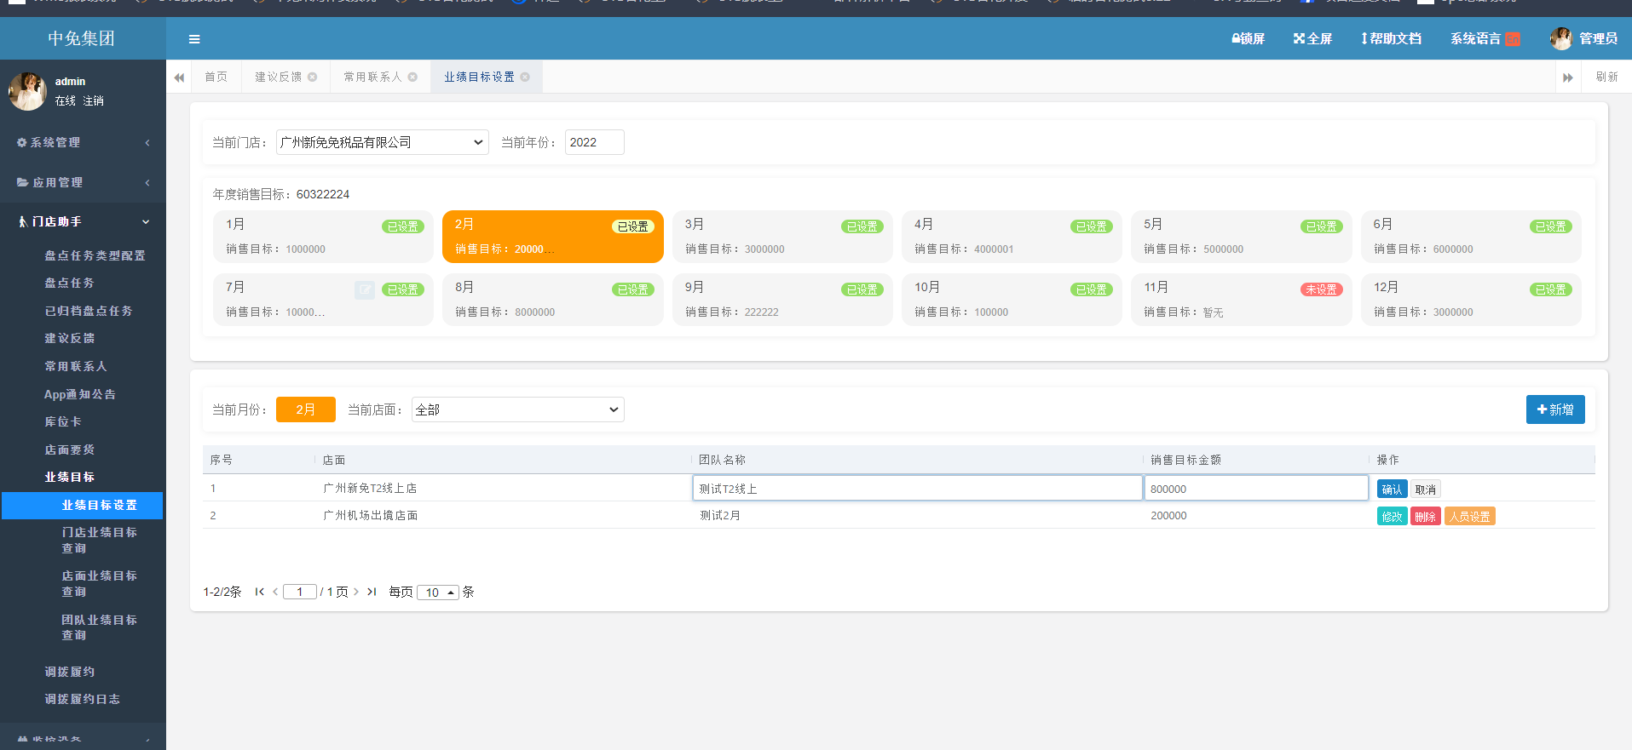The width and height of the screenshot is (1632, 750).
Task: Switch to the 首页 tab
Action: [x=216, y=77]
